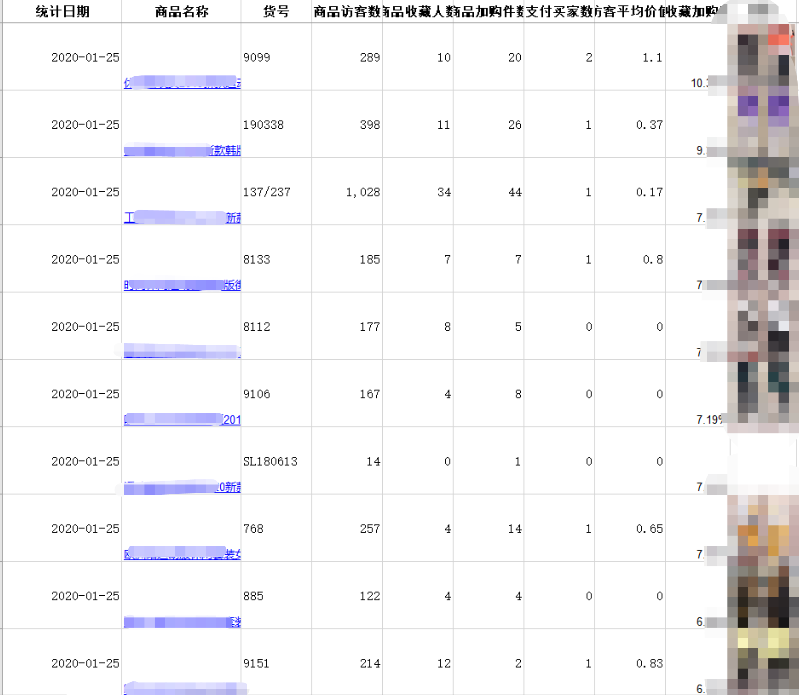Click visitor count cell 398
Viewport: 799px width, 695px height.
(x=347, y=124)
